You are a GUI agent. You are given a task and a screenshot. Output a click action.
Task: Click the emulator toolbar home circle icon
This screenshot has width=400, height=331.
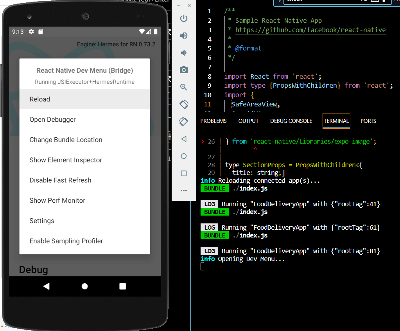click(x=184, y=156)
